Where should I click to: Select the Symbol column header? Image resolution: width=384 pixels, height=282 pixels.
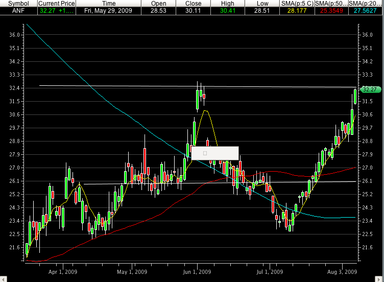tap(18, 3)
